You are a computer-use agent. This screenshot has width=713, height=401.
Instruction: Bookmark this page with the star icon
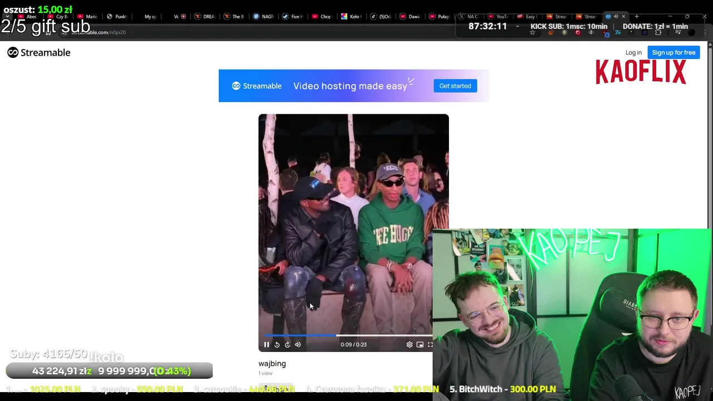[533, 32]
